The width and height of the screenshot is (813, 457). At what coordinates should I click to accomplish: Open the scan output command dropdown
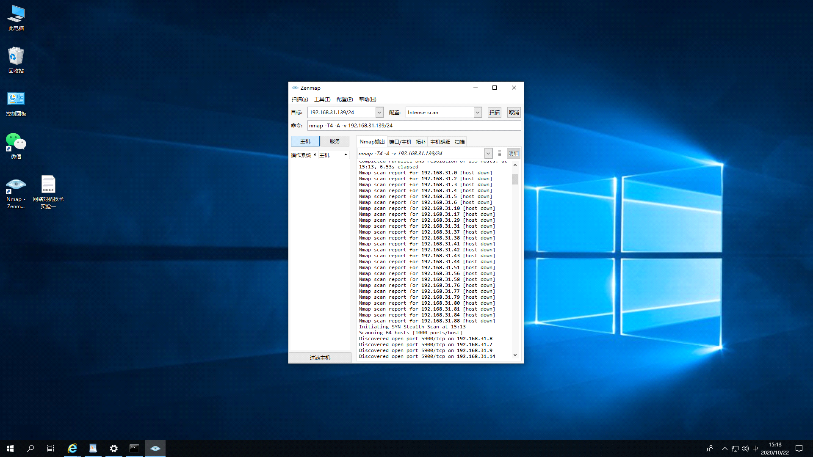tap(488, 154)
